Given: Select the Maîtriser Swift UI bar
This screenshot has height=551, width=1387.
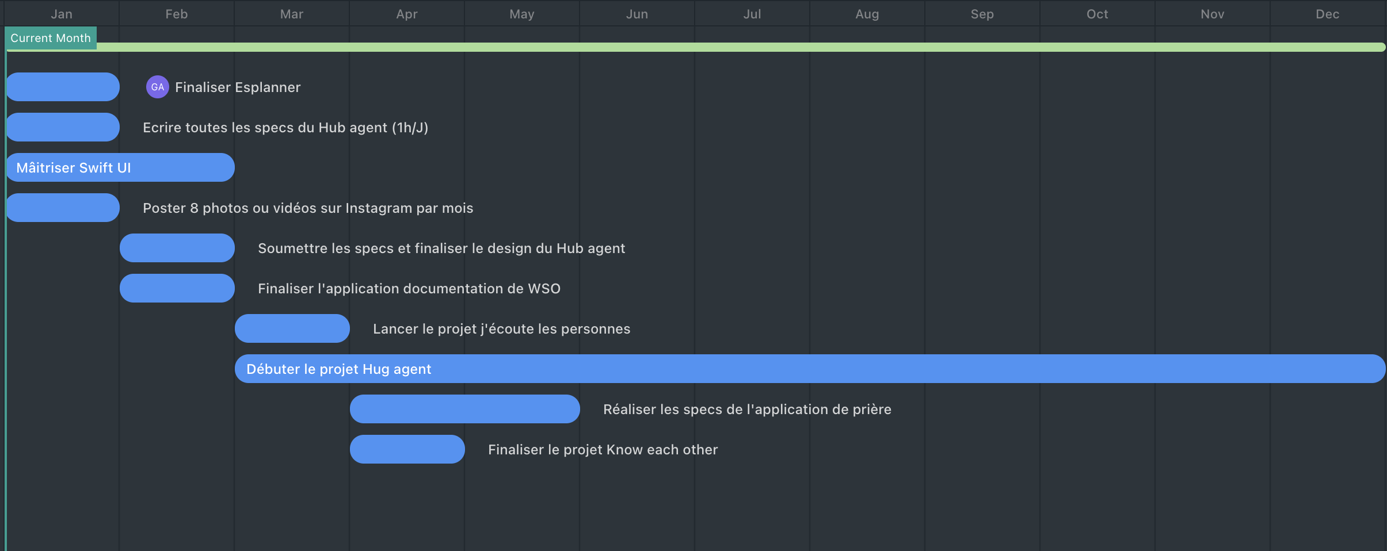Looking at the screenshot, I should 120,167.
